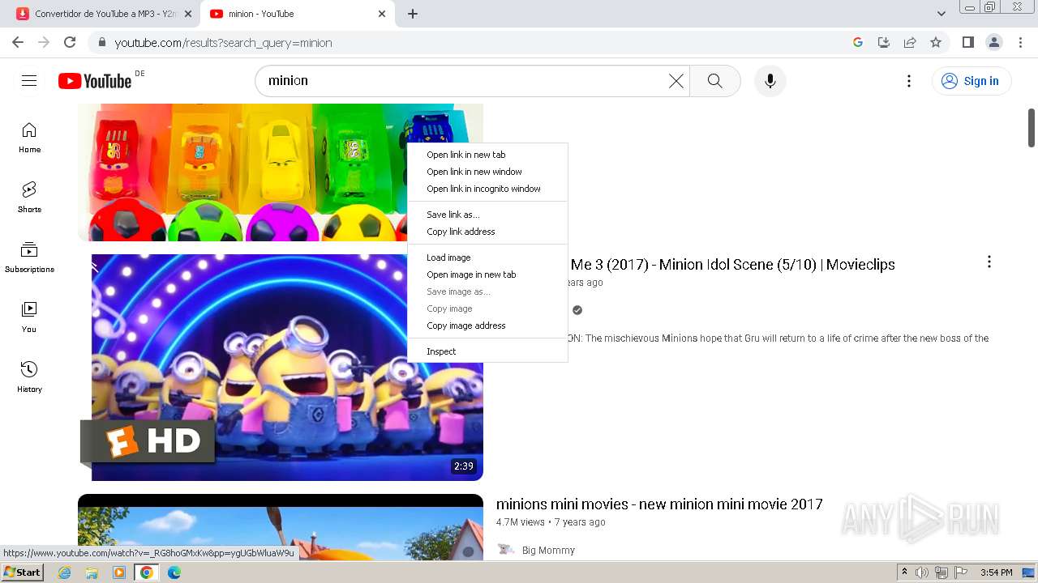Reload the current page
Image resolution: width=1038 pixels, height=583 pixels.
tap(70, 42)
